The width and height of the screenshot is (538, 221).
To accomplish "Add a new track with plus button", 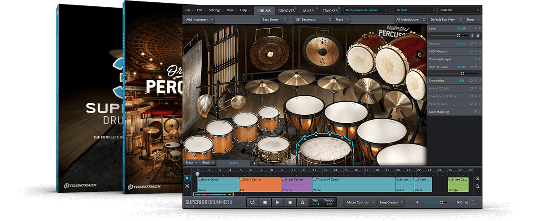I will point(254,163).
